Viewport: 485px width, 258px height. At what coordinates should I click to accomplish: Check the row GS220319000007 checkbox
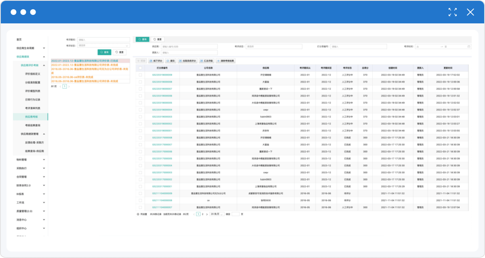tap(140, 89)
